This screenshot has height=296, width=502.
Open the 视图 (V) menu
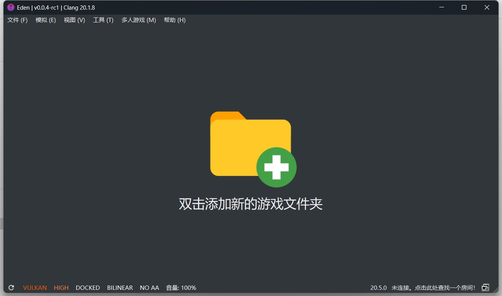[x=74, y=20]
